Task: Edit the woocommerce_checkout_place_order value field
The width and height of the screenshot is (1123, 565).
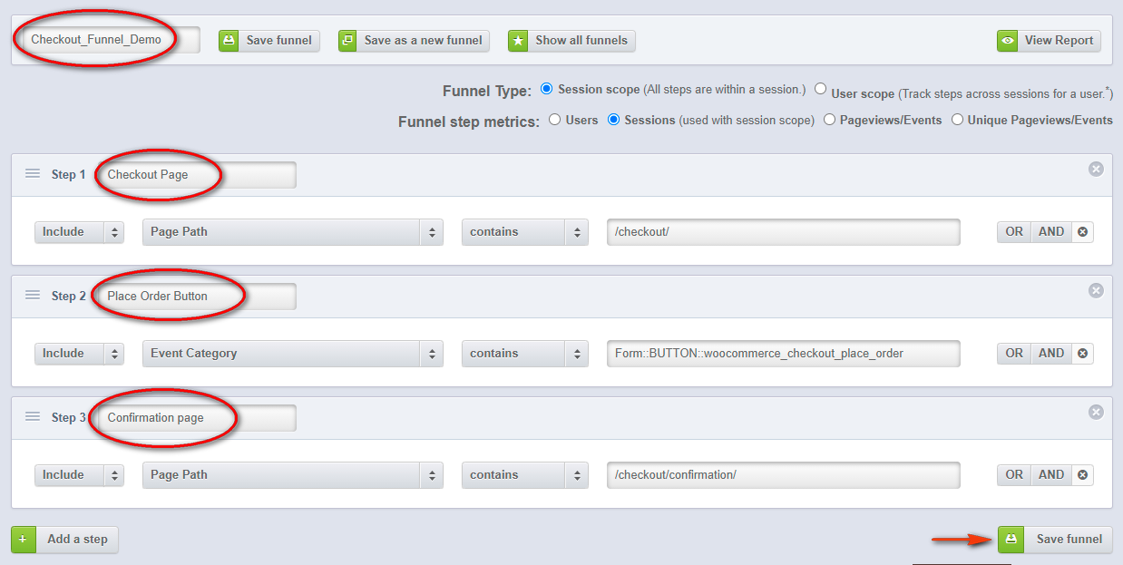Action: [x=784, y=354]
